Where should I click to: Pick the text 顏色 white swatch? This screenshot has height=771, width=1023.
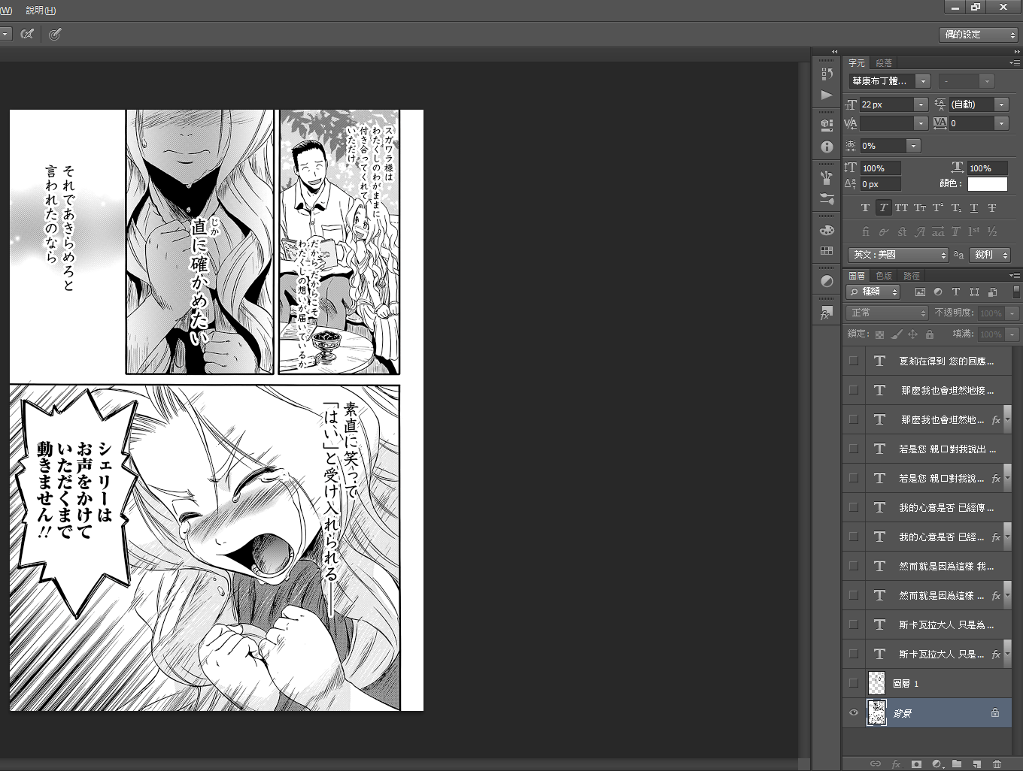(x=987, y=183)
